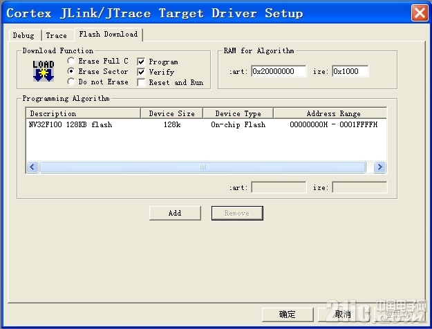Click the Description column header
Screen dimensions: 432x329
[x=84, y=113]
